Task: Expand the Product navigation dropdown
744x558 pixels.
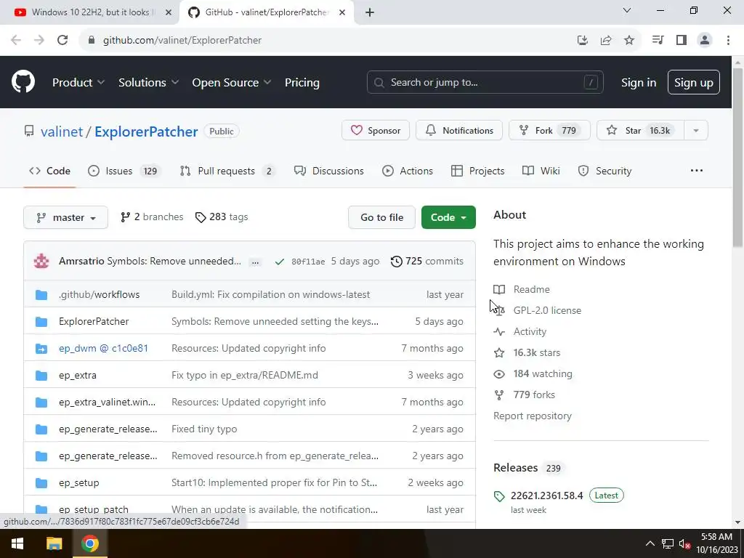Action: point(78,83)
